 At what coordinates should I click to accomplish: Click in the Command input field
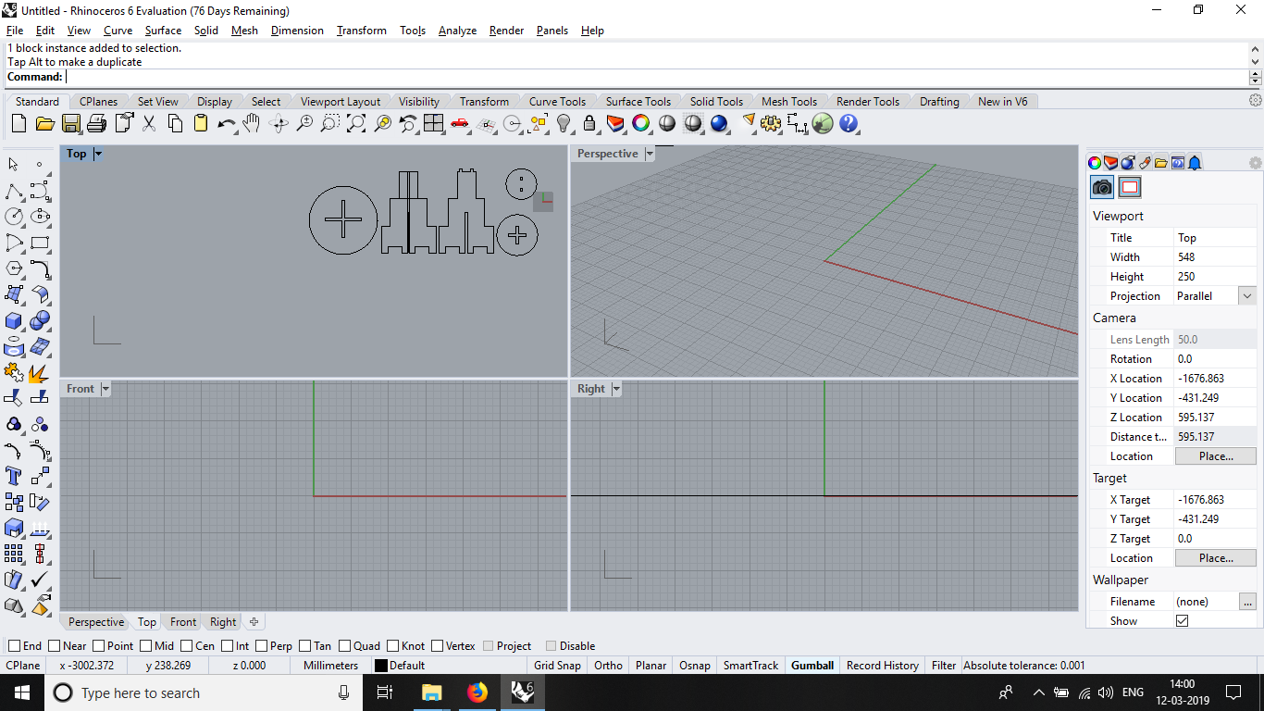click(x=656, y=77)
